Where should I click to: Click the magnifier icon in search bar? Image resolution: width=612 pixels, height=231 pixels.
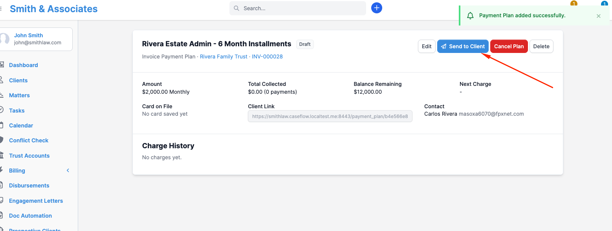236,8
